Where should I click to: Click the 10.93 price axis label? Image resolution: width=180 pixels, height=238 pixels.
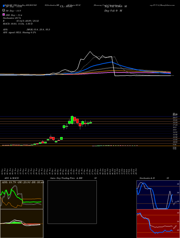click(175, 142)
